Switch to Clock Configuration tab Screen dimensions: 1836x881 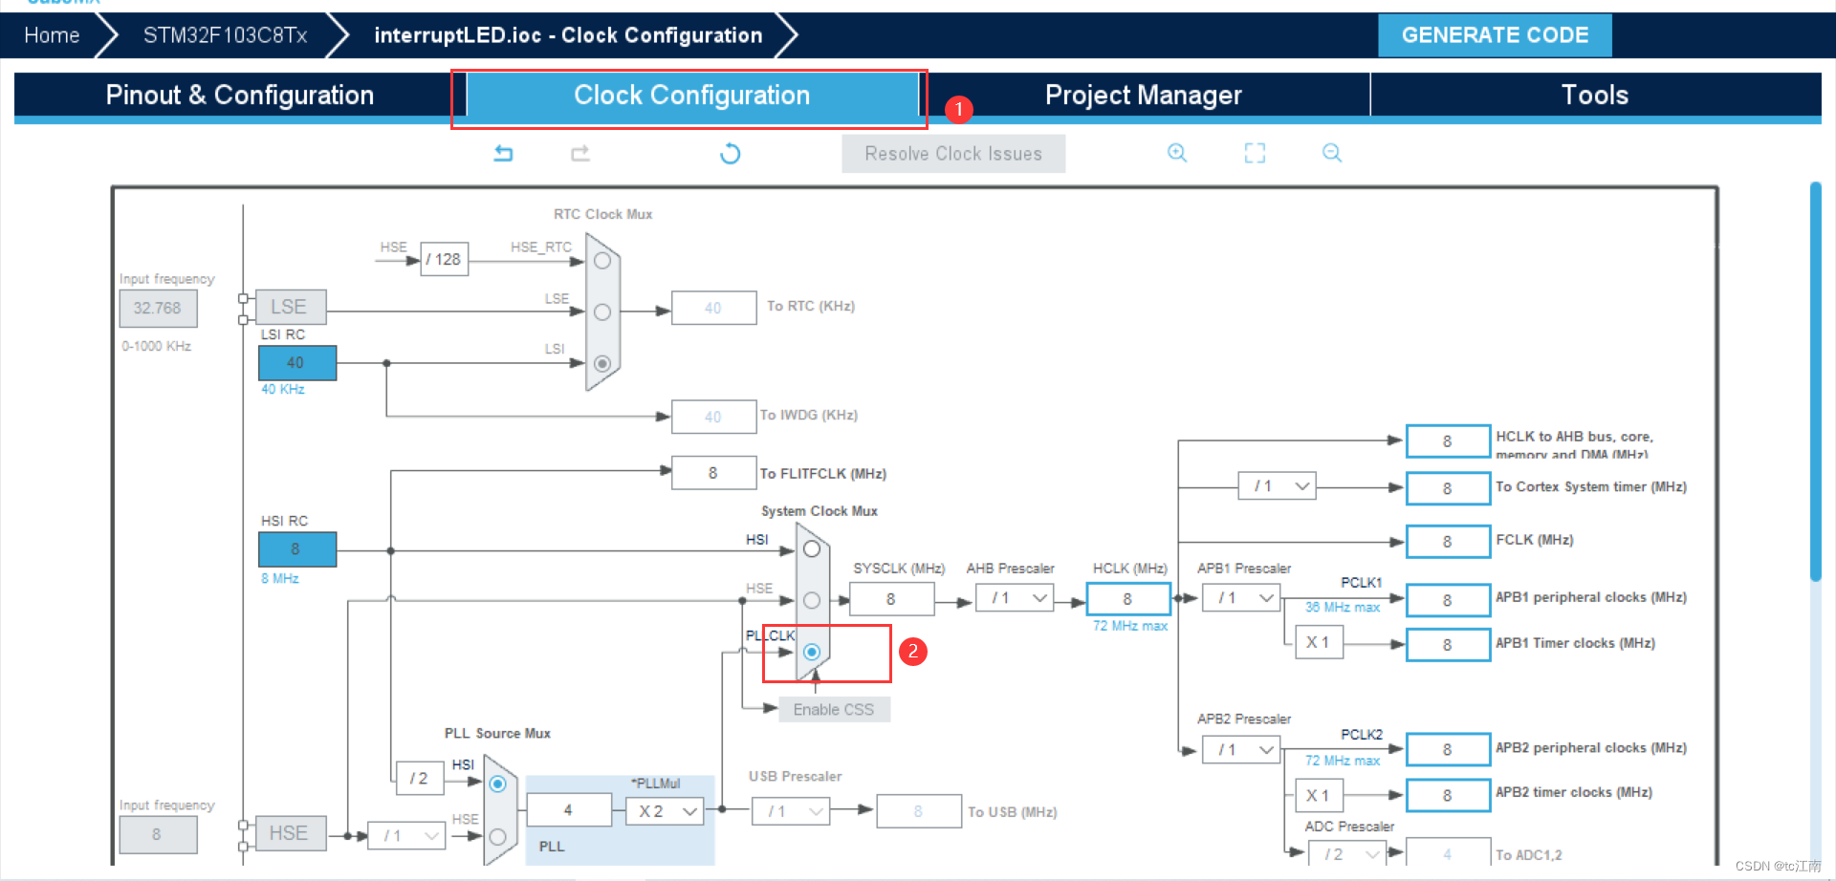click(692, 95)
